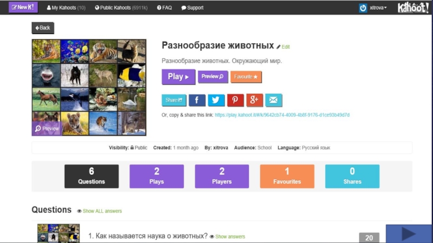Open My Kahoots tab
Screen dimensions: 433x243
tap(66, 8)
